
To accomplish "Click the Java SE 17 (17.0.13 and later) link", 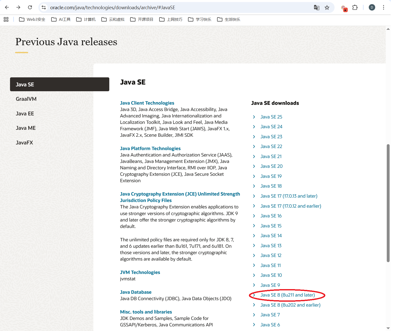I will [x=289, y=196].
